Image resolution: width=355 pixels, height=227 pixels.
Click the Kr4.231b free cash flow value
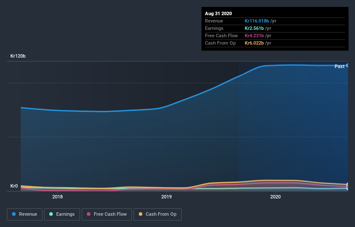tap(254, 36)
